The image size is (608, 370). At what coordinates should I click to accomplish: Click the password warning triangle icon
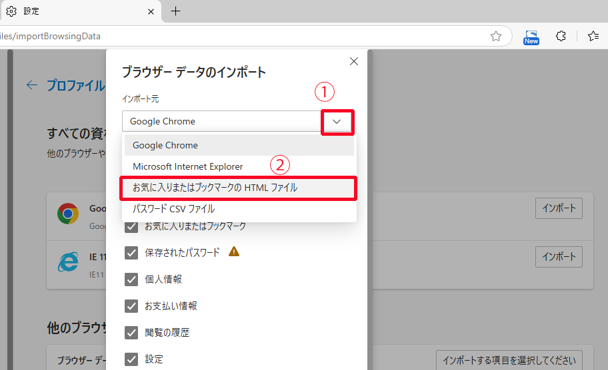pyautogui.click(x=234, y=252)
